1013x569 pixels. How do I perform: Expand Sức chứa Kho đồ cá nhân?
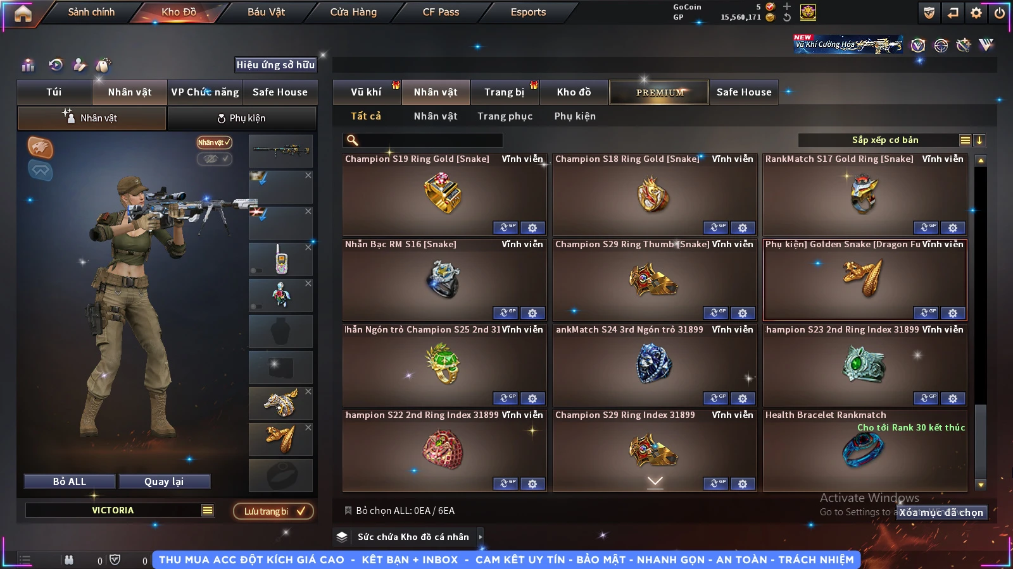[x=481, y=537]
